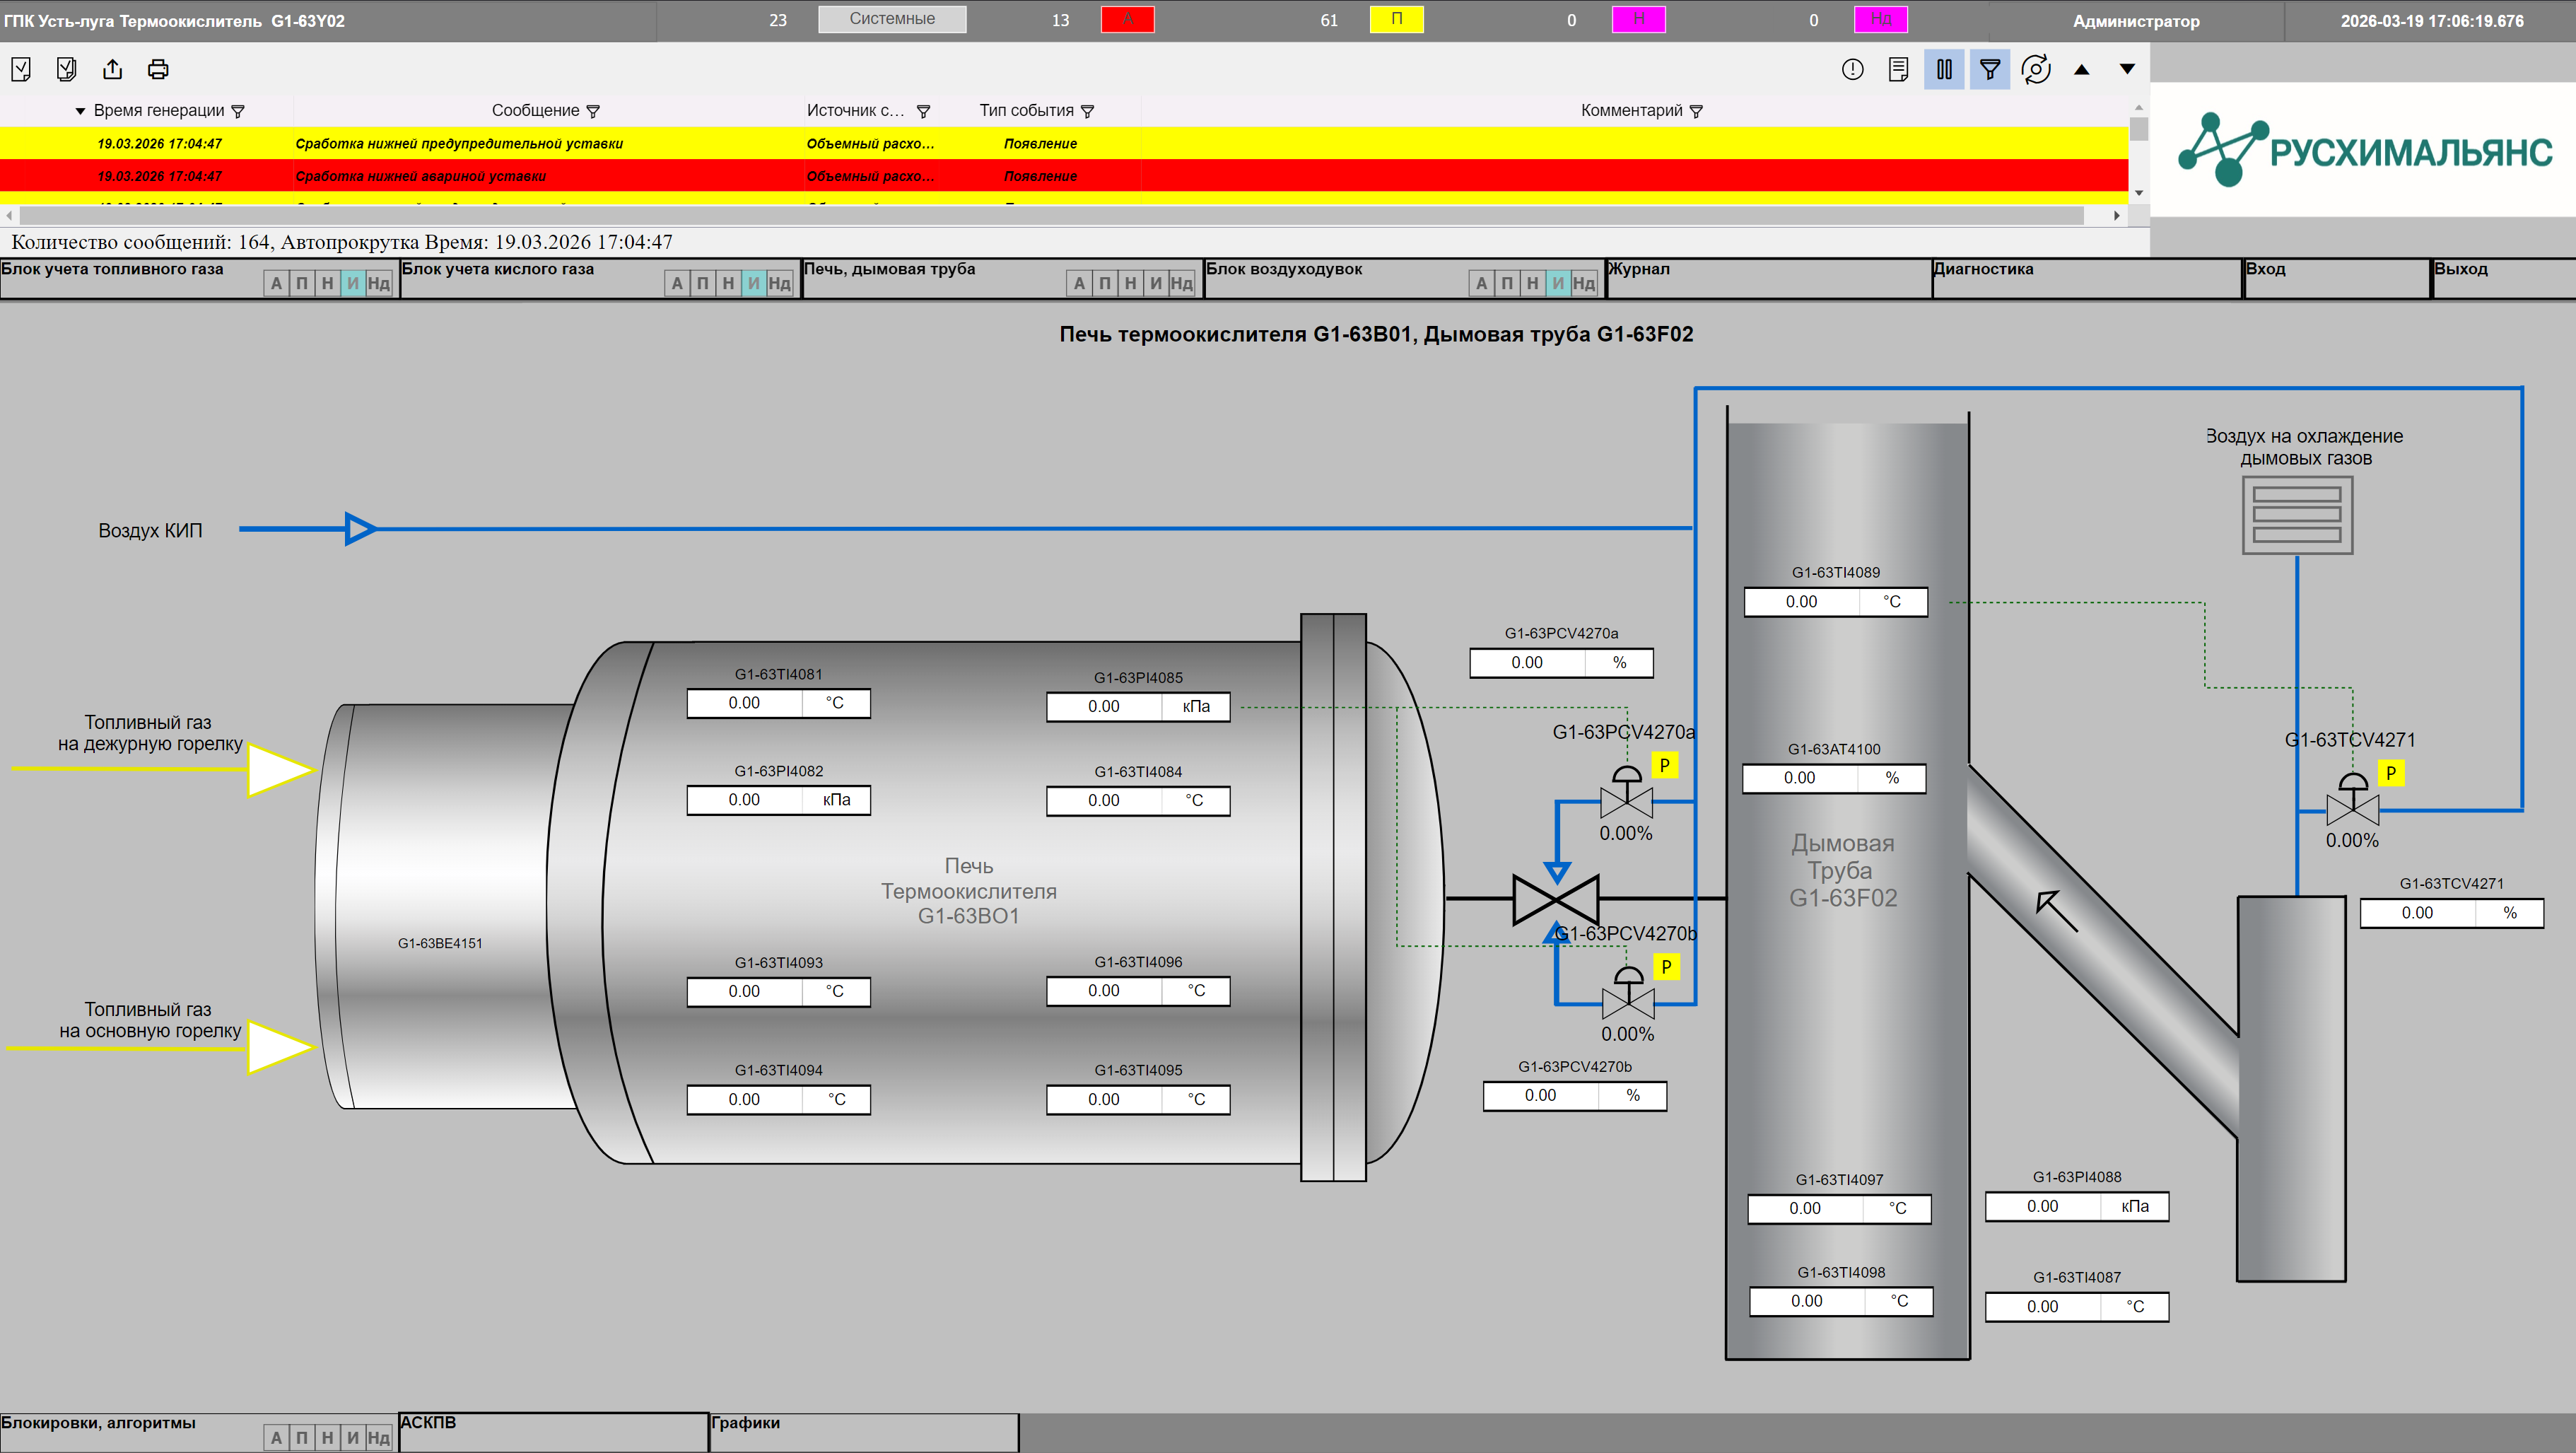2576x1453 pixels.
Task: Toggle Н indicator in Блок воздуходувок tab
Action: click(1532, 284)
